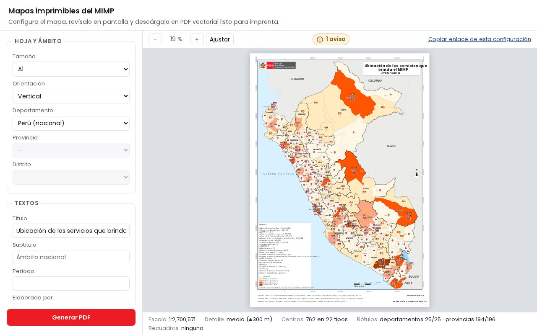Click the map preview page thumbnail
537x335 pixels.
[x=340, y=180]
